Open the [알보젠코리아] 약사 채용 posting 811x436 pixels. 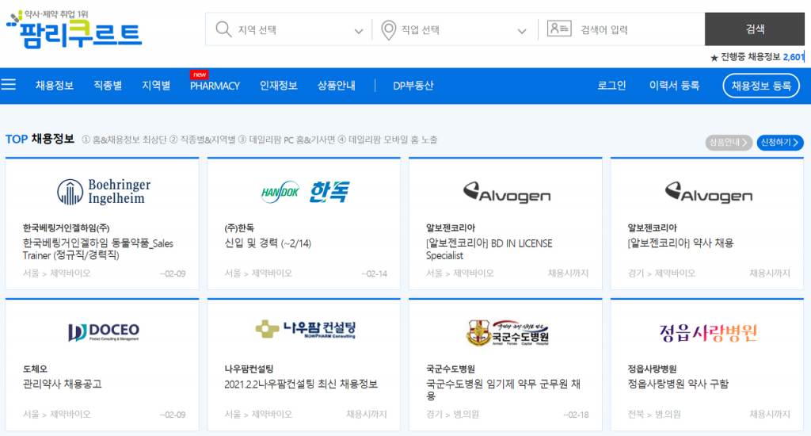click(680, 243)
